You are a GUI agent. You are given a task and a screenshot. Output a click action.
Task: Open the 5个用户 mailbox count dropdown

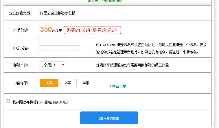[x=53, y=65]
